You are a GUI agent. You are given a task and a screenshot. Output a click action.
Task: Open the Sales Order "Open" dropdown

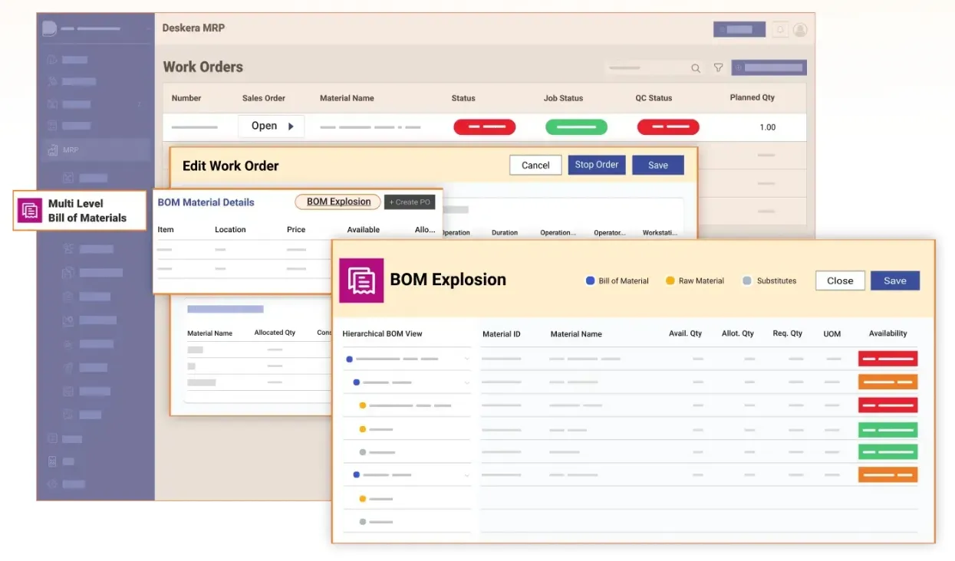[272, 126]
